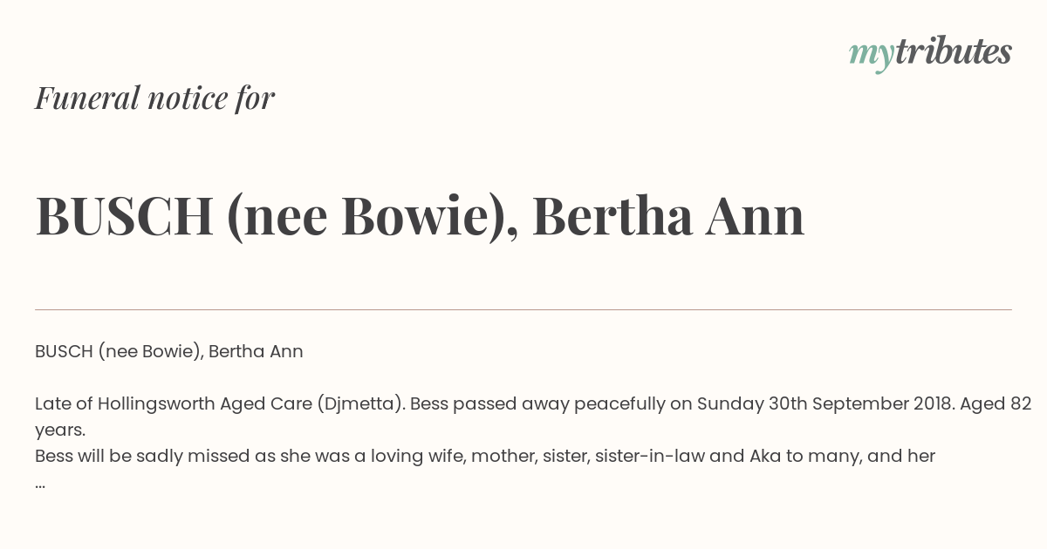This screenshot has height=549, width=1047.
Task: Click the dark "tributes" part of logo
Action: [953, 51]
